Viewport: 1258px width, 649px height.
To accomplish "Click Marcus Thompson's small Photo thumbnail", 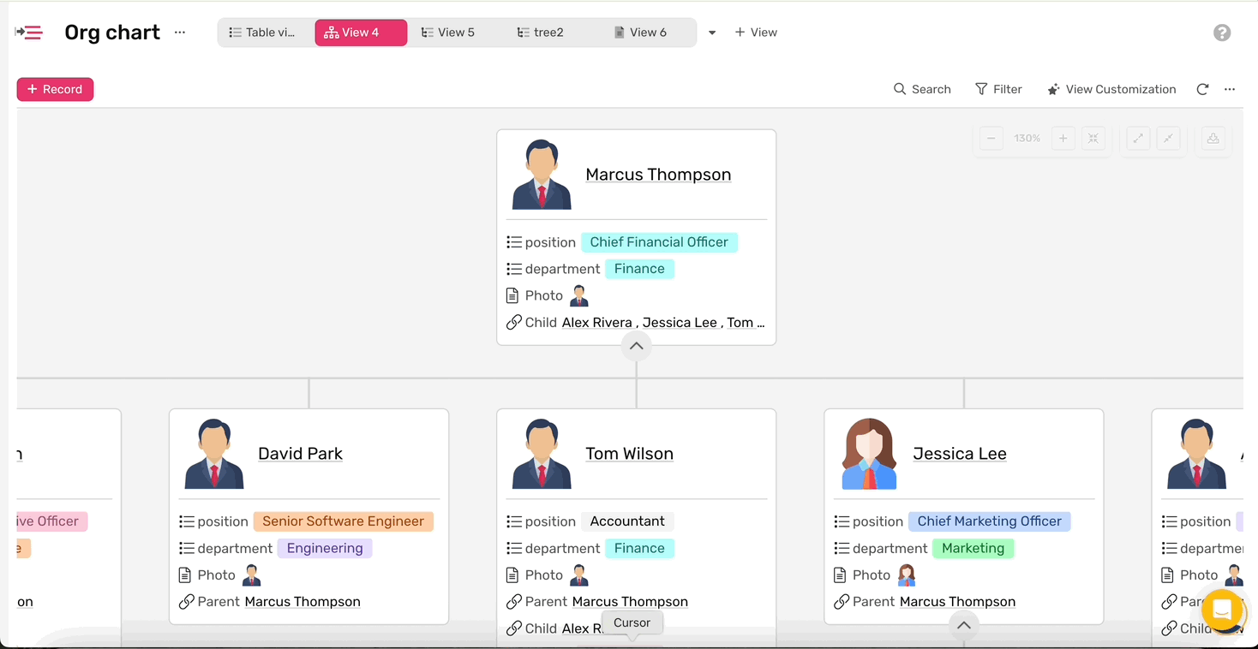I will (x=579, y=295).
